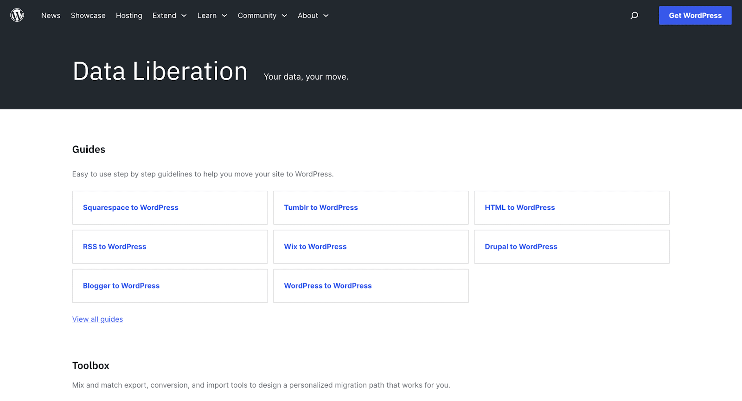Open the WordPress to WordPress guide
The image size is (742, 401).
click(371, 286)
